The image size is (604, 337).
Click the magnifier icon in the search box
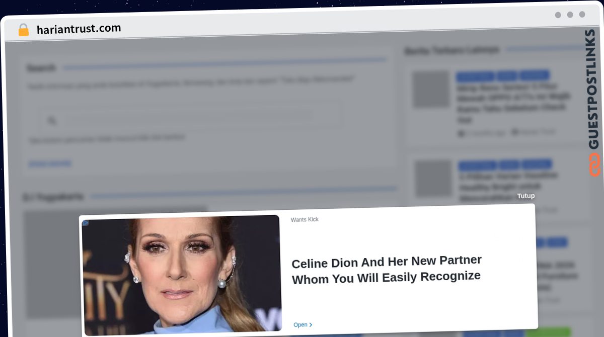click(52, 121)
